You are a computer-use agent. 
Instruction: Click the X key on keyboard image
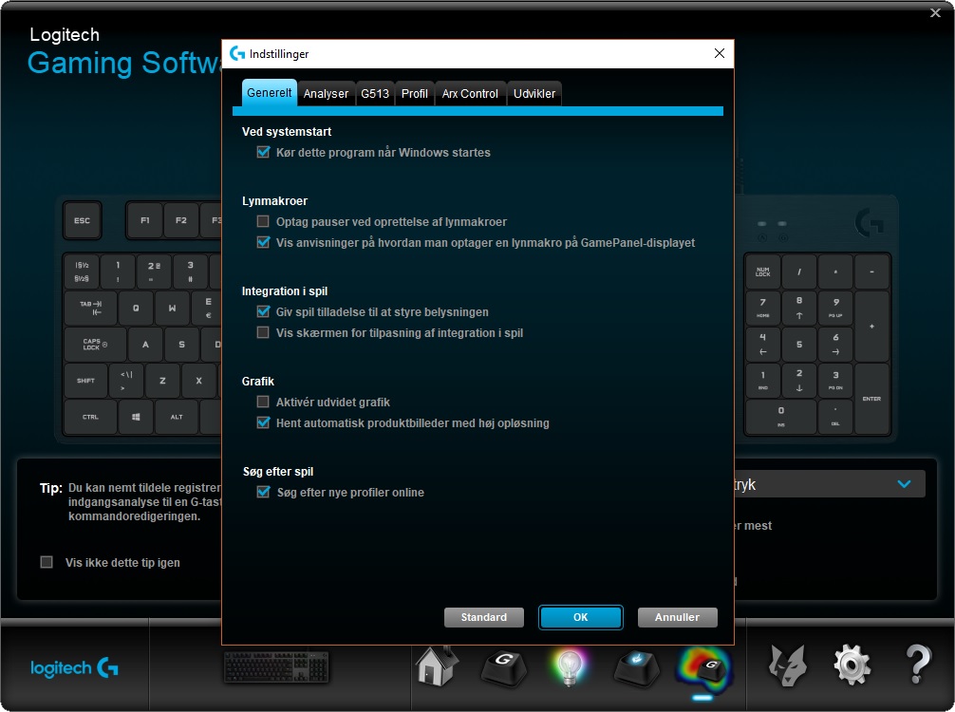[x=198, y=381]
